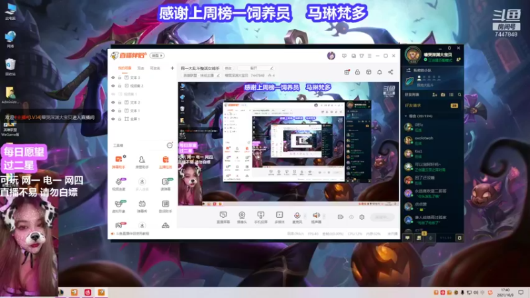
Task: Hide the 文本 3 source
Action: coord(113,77)
